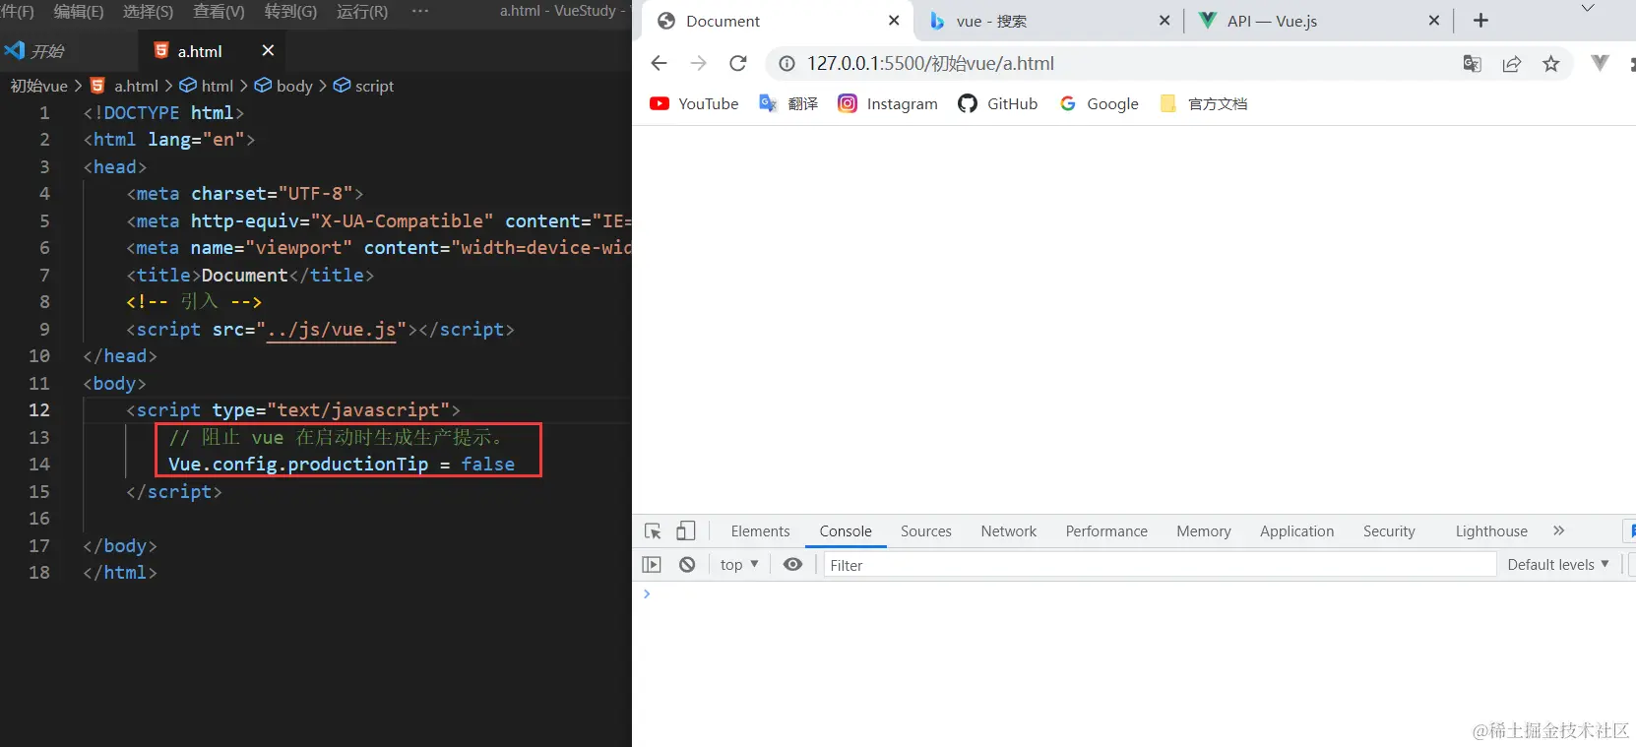Open the Default levels dropdown

click(x=1558, y=564)
